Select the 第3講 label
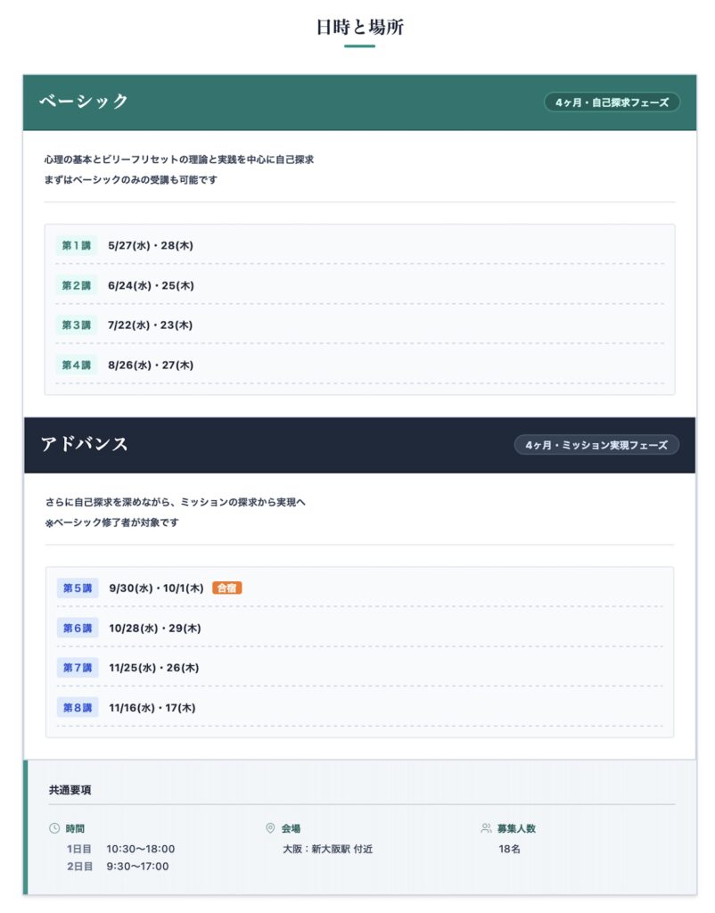This screenshot has width=715, height=913. tap(76, 325)
